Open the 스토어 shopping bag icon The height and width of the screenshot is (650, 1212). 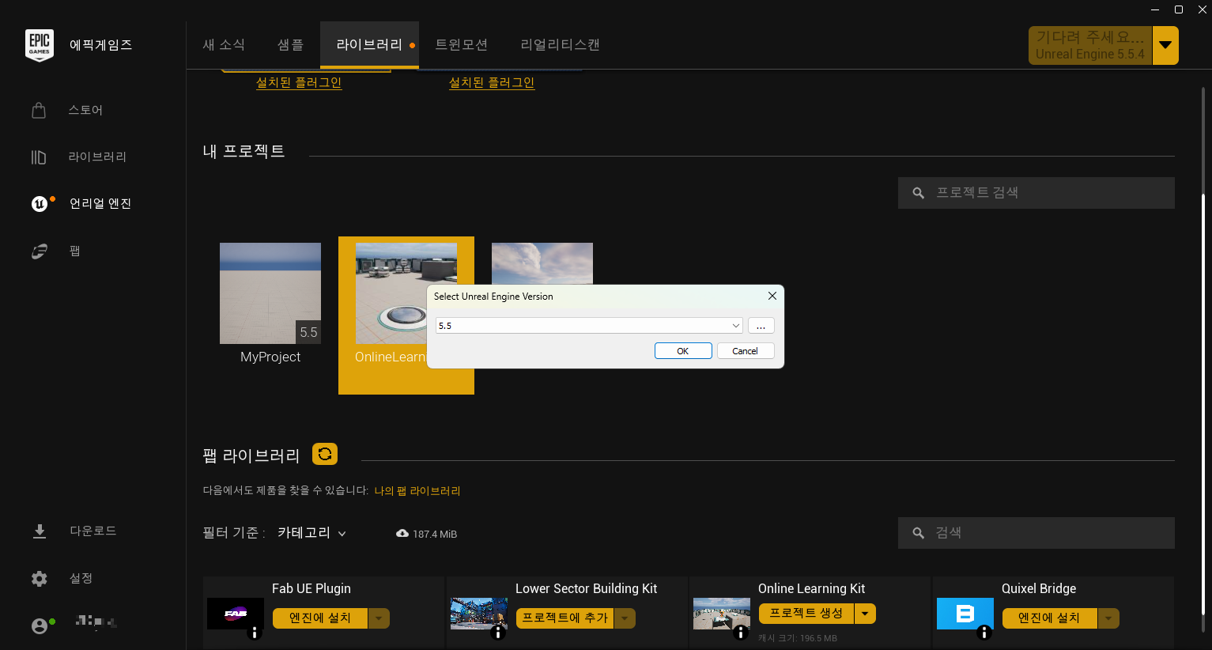[39, 110]
